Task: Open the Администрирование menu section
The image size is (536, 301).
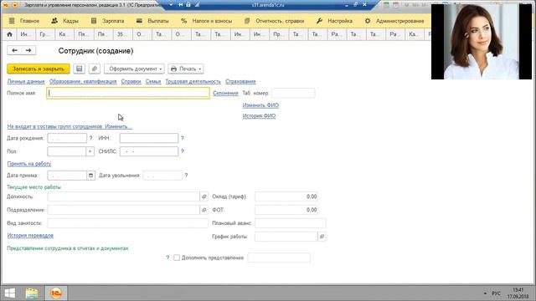Action: pyautogui.click(x=394, y=21)
